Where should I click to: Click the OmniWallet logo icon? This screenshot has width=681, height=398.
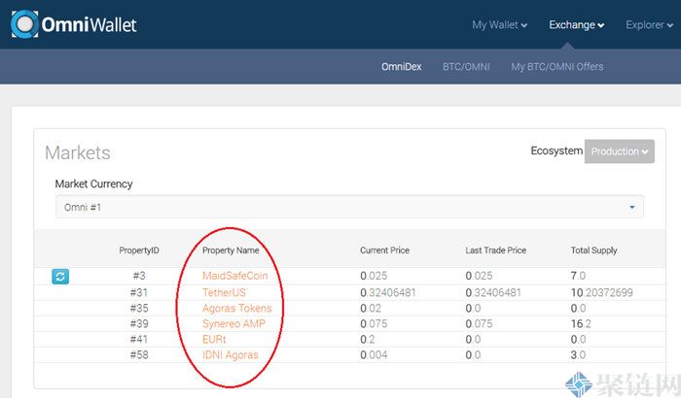25,23
